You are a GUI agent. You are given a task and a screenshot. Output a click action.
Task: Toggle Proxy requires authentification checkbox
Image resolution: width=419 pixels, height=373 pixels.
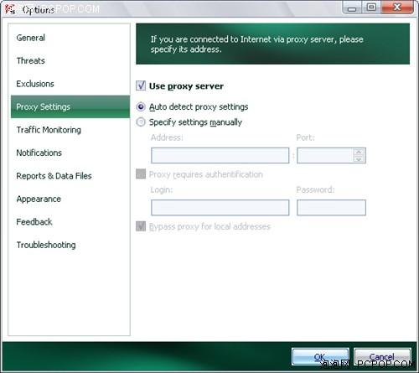tap(141, 174)
